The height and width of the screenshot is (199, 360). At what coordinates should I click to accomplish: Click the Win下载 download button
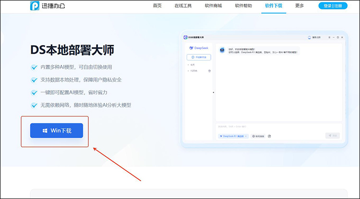coord(57,130)
